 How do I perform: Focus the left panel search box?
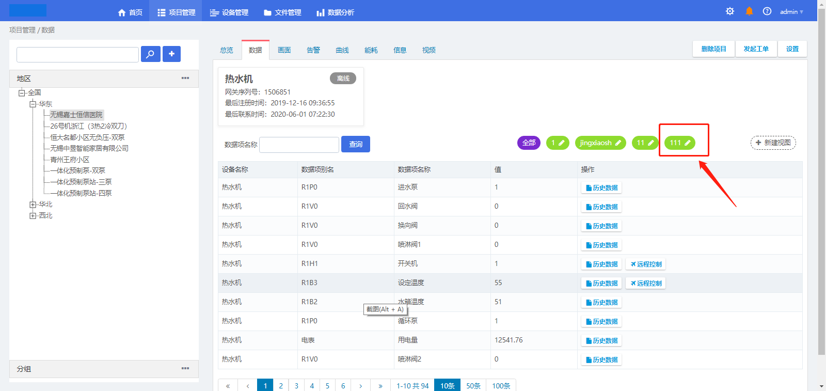[77, 54]
